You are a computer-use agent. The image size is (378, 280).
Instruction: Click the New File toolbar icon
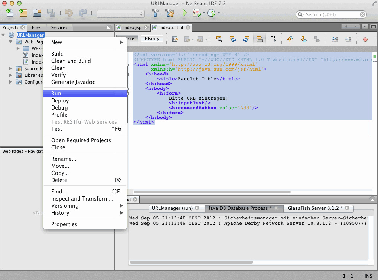tap(10, 14)
